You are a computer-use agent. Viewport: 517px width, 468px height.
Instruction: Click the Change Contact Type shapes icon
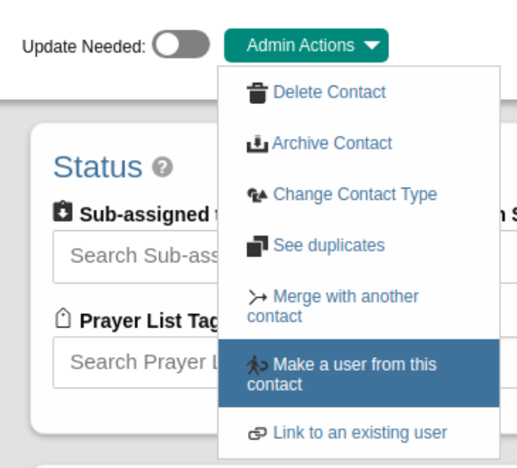click(x=257, y=195)
